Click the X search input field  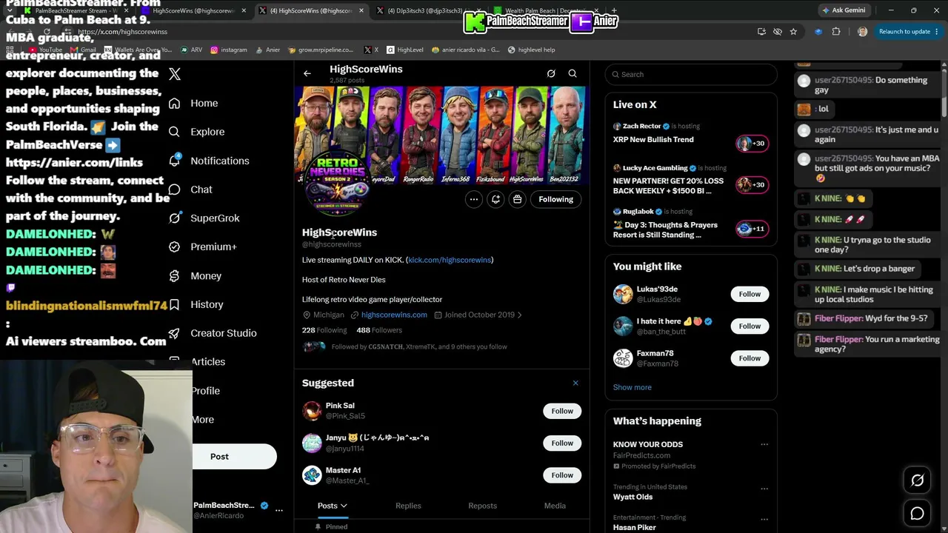[691, 74]
